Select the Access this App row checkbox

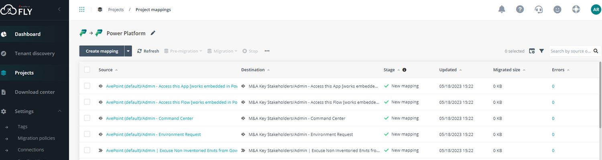tap(87, 86)
